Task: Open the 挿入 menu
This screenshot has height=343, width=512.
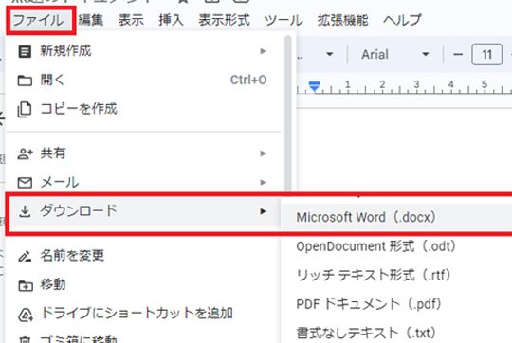Action: pos(171,20)
